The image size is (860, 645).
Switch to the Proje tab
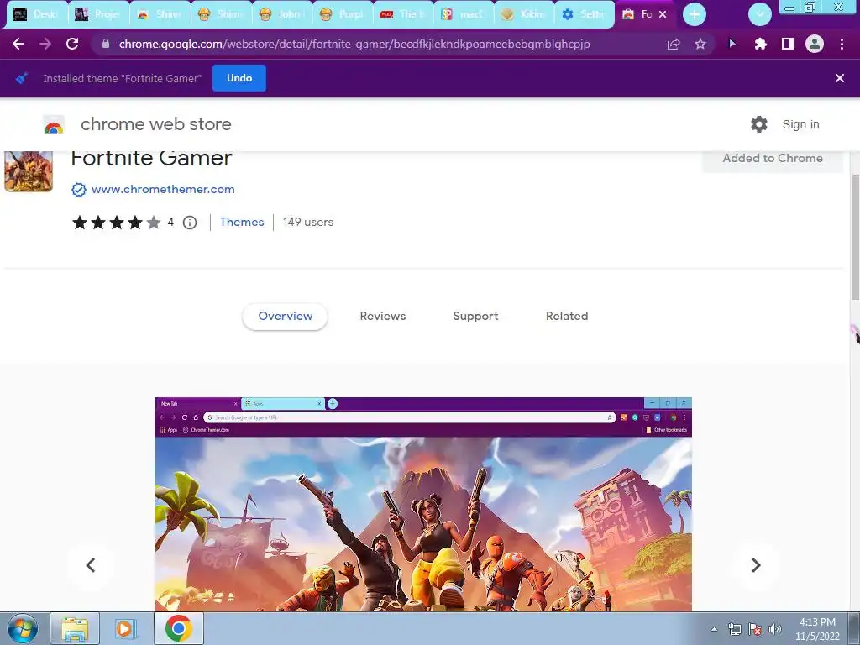click(x=98, y=14)
